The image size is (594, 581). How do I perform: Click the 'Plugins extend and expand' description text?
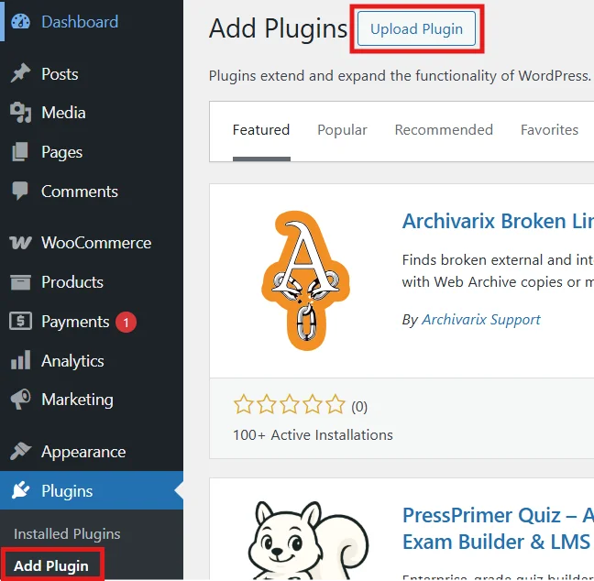point(400,76)
